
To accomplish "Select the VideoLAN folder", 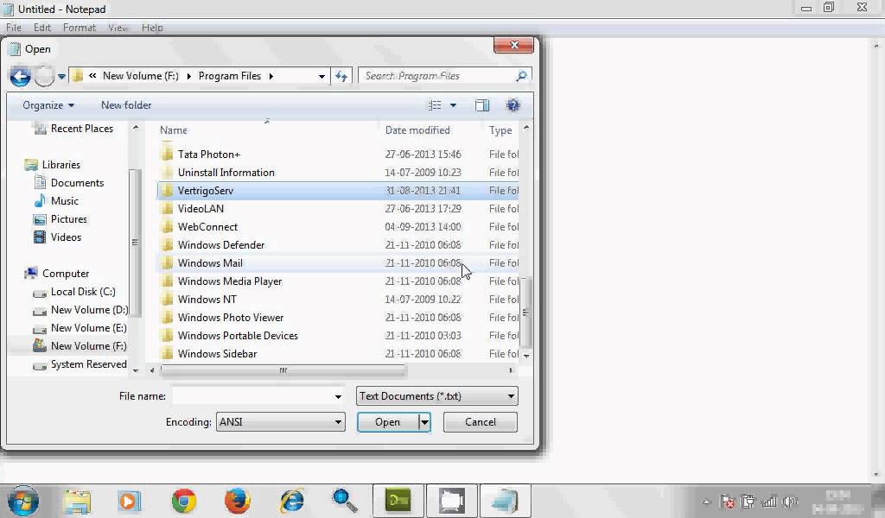I will point(338,209).
